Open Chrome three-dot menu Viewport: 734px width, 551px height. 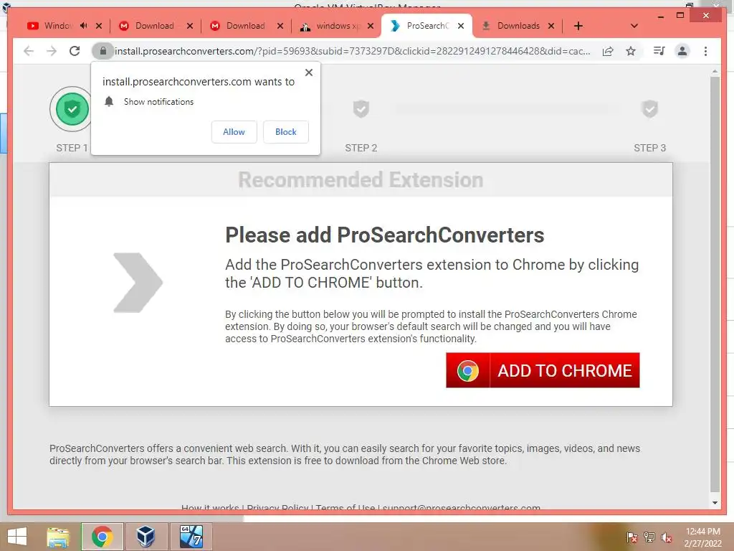click(x=705, y=51)
